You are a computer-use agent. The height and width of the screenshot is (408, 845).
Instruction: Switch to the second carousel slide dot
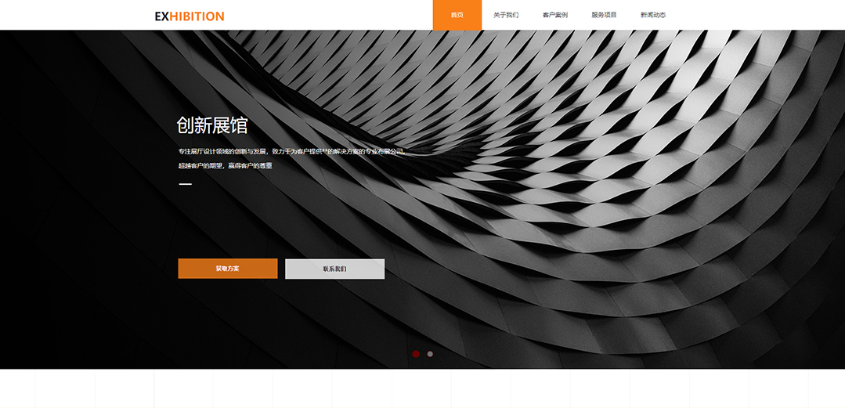(x=430, y=354)
